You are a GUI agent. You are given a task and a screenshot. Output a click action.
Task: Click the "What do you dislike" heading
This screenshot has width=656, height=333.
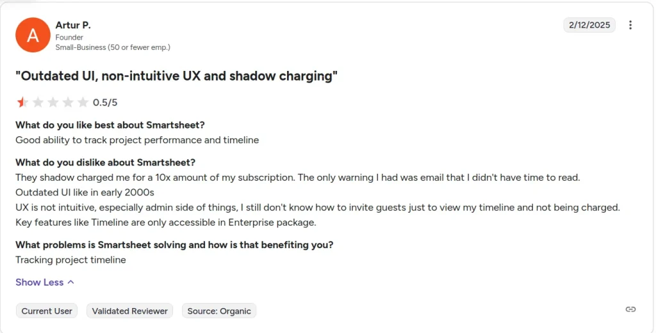click(x=106, y=162)
